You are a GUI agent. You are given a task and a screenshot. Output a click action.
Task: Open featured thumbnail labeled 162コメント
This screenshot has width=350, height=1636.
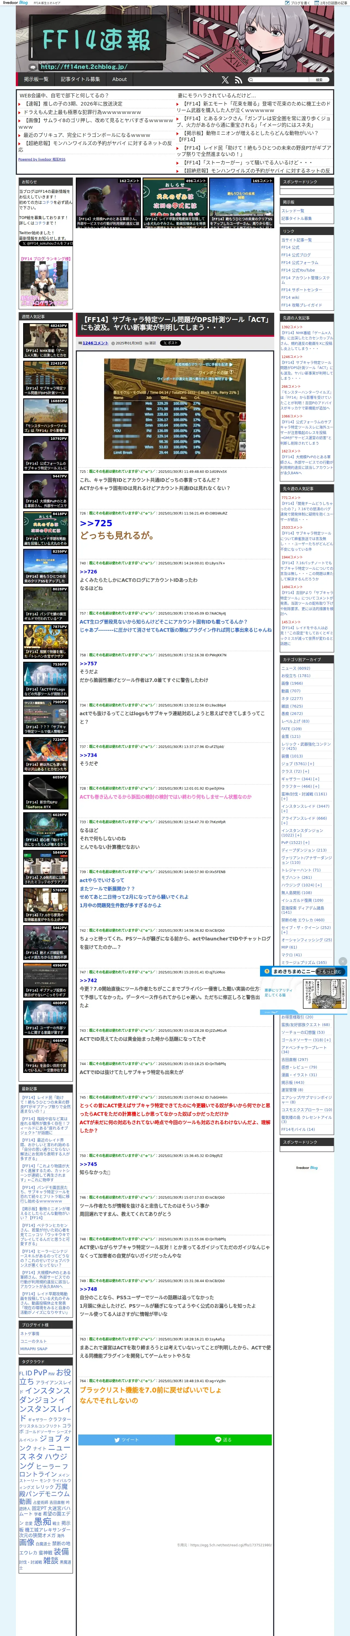[x=108, y=203]
